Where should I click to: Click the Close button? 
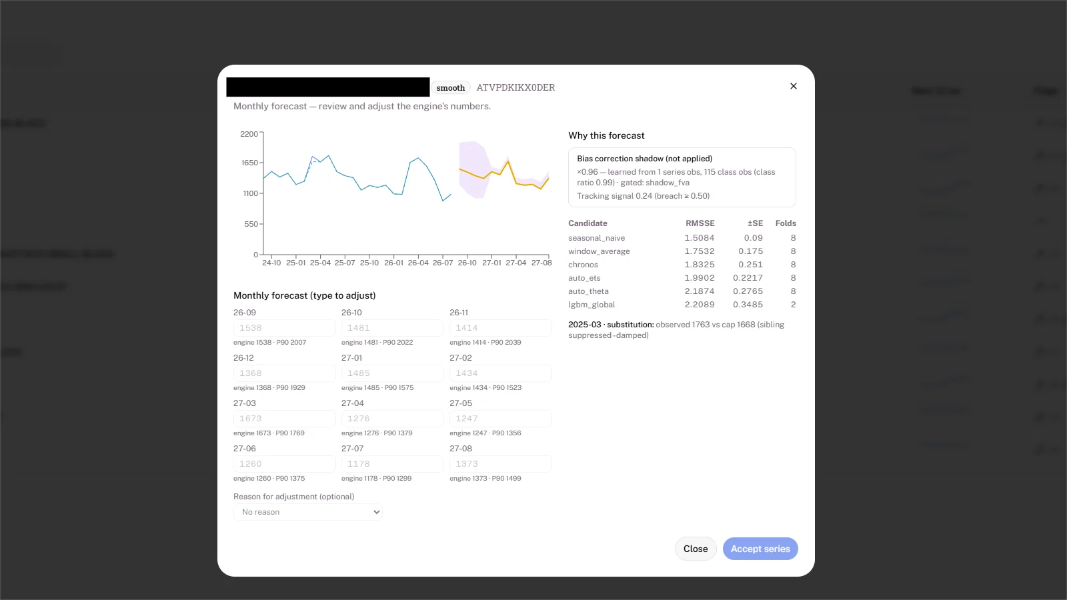tap(696, 549)
